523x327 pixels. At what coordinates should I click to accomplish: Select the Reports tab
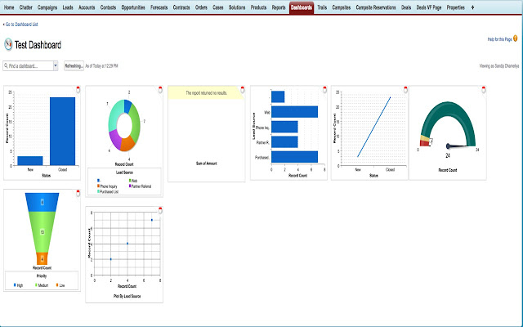[x=279, y=7]
